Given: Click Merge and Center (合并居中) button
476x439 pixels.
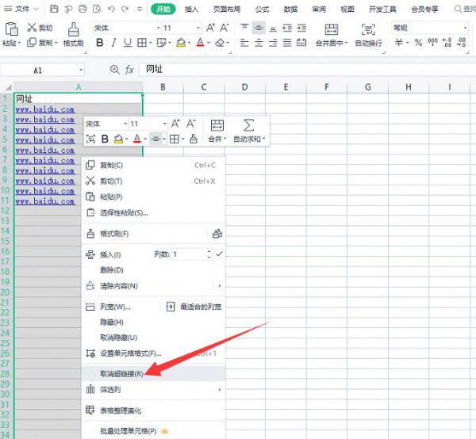Looking at the screenshot, I should click(x=332, y=35).
